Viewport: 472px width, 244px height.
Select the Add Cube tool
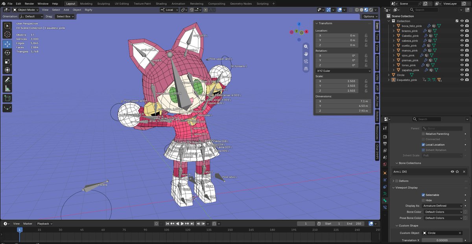(x=7, y=98)
